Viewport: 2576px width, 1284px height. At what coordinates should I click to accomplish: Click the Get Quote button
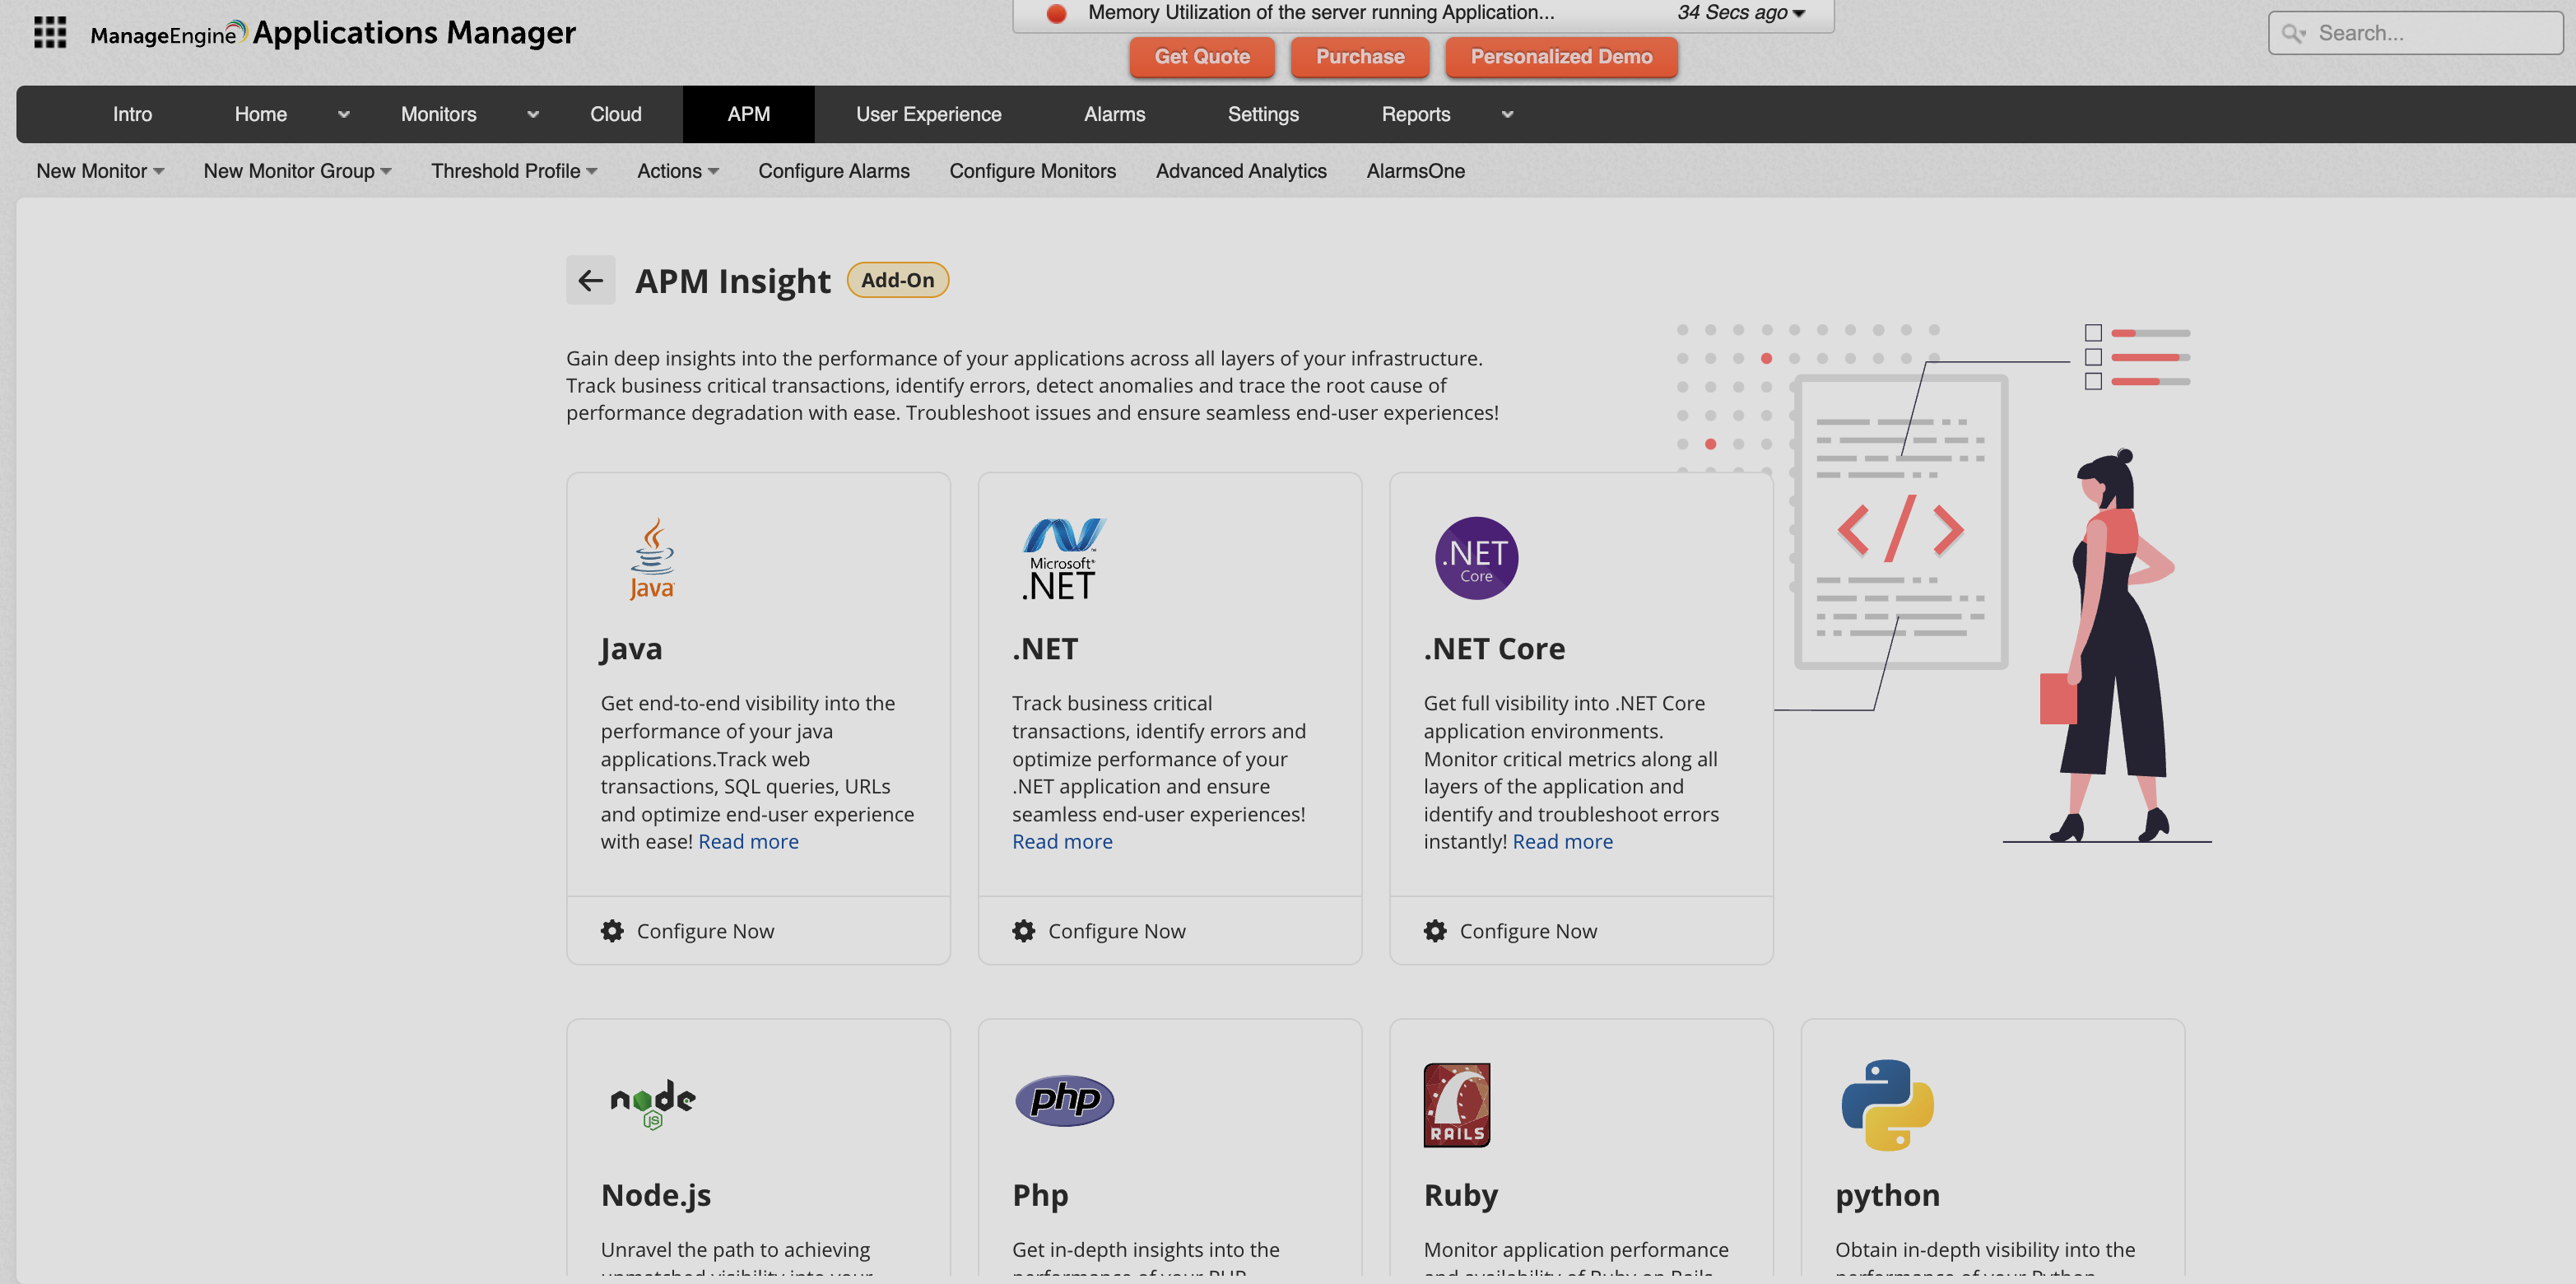click(x=1201, y=57)
